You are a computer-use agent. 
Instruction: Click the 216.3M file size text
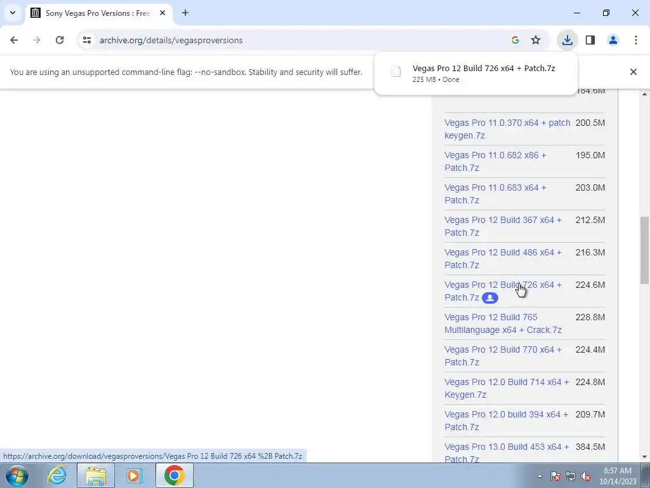coord(590,253)
